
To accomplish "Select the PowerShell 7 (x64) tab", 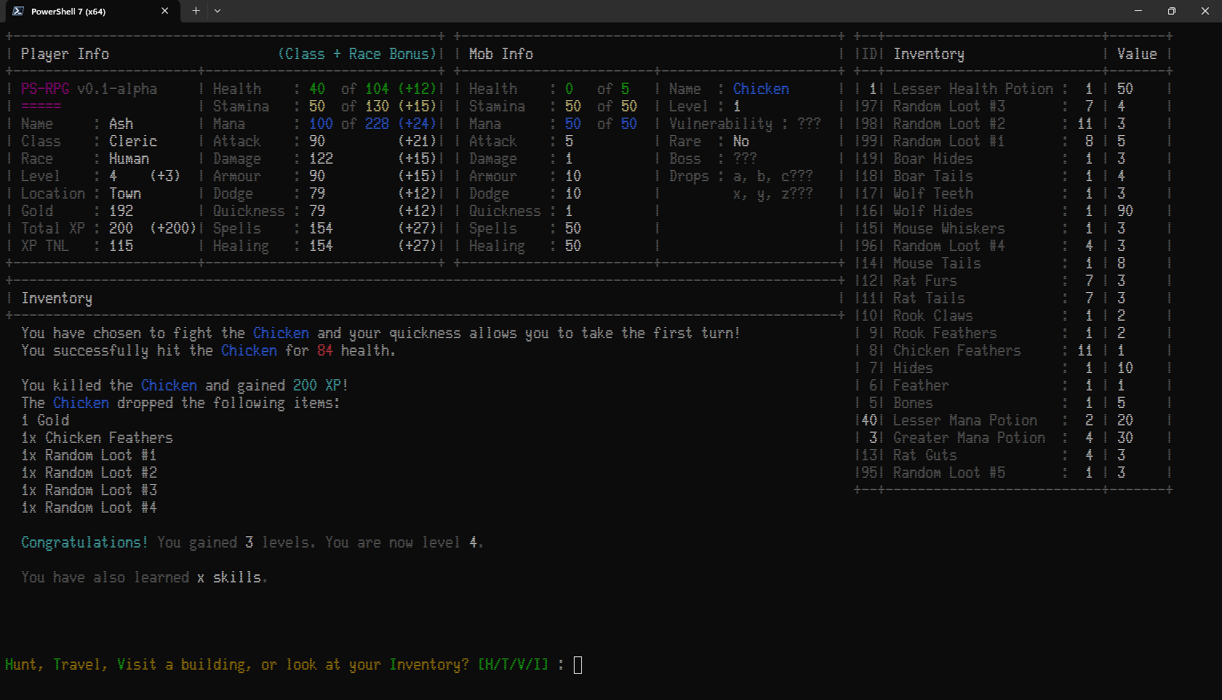I will [80, 11].
